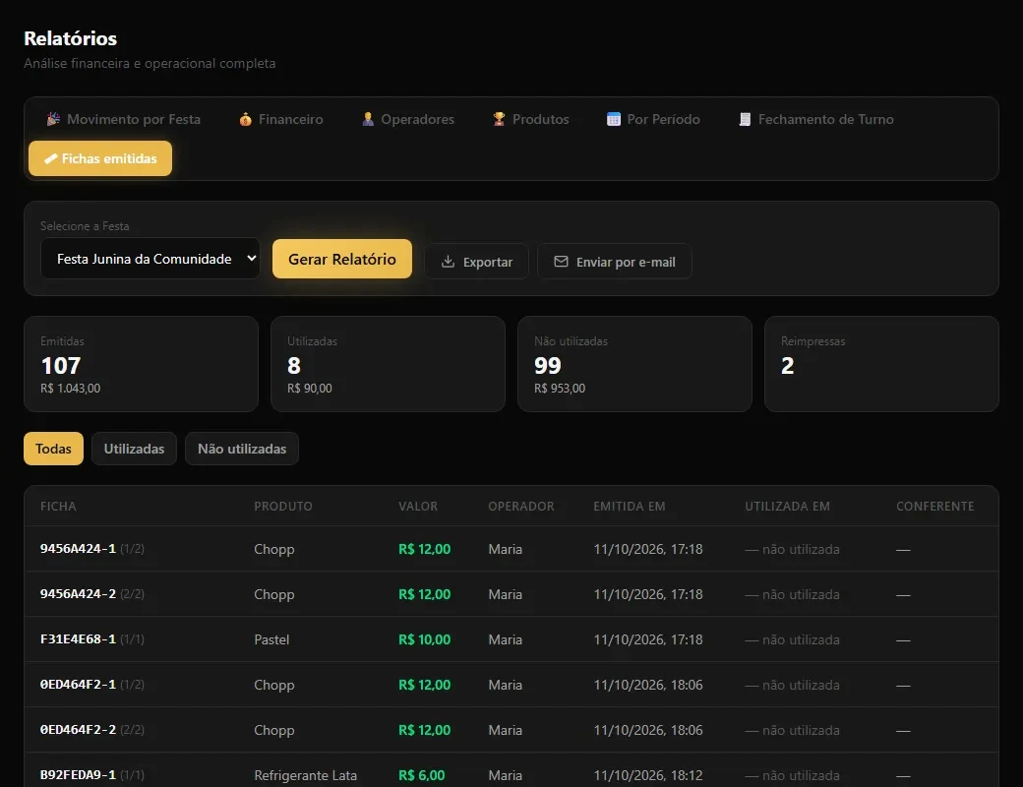Viewport: 1023px width, 787px height.
Task: Click the UTILIZADA EM column header
Action: [788, 507]
